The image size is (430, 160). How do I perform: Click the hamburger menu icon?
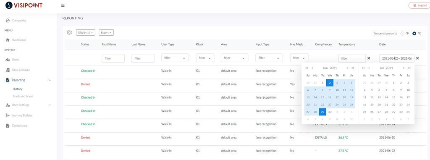tap(63, 5)
